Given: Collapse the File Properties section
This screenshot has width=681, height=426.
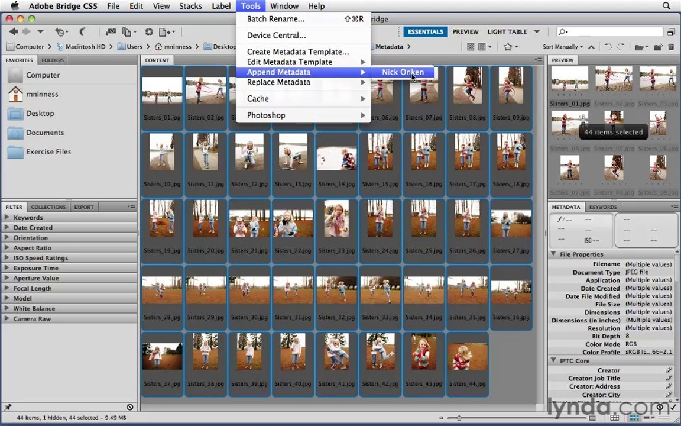Looking at the screenshot, I should (554, 254).
